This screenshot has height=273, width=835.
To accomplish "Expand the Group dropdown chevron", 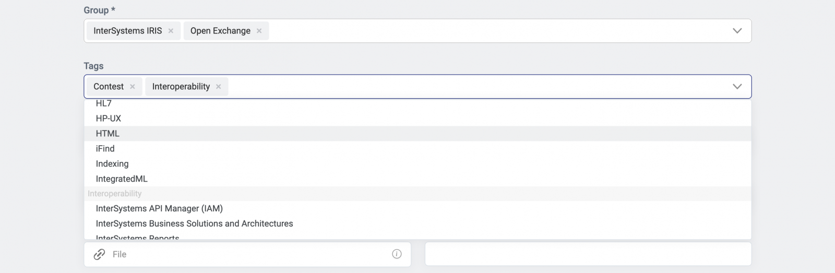I will [x=737, y=31].
